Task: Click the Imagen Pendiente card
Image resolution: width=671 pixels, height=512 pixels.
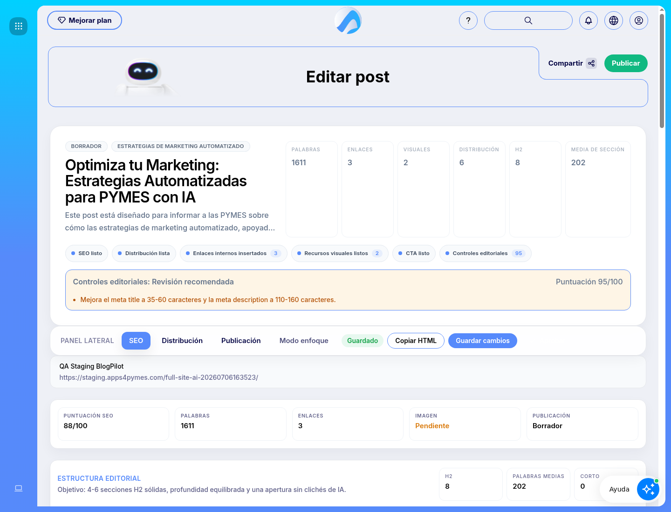Action: click(x=465, y=424)
